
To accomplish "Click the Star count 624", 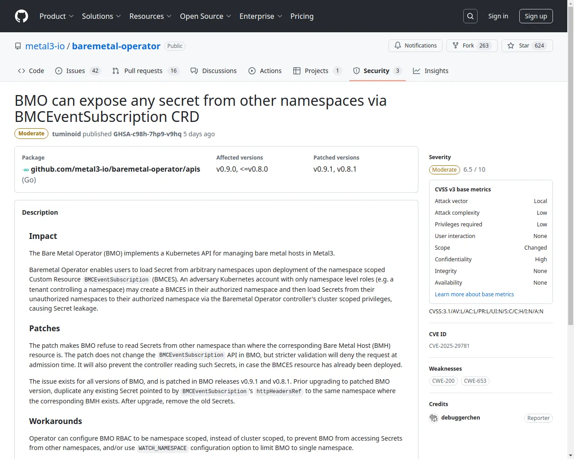I will [x=539, y=46].
